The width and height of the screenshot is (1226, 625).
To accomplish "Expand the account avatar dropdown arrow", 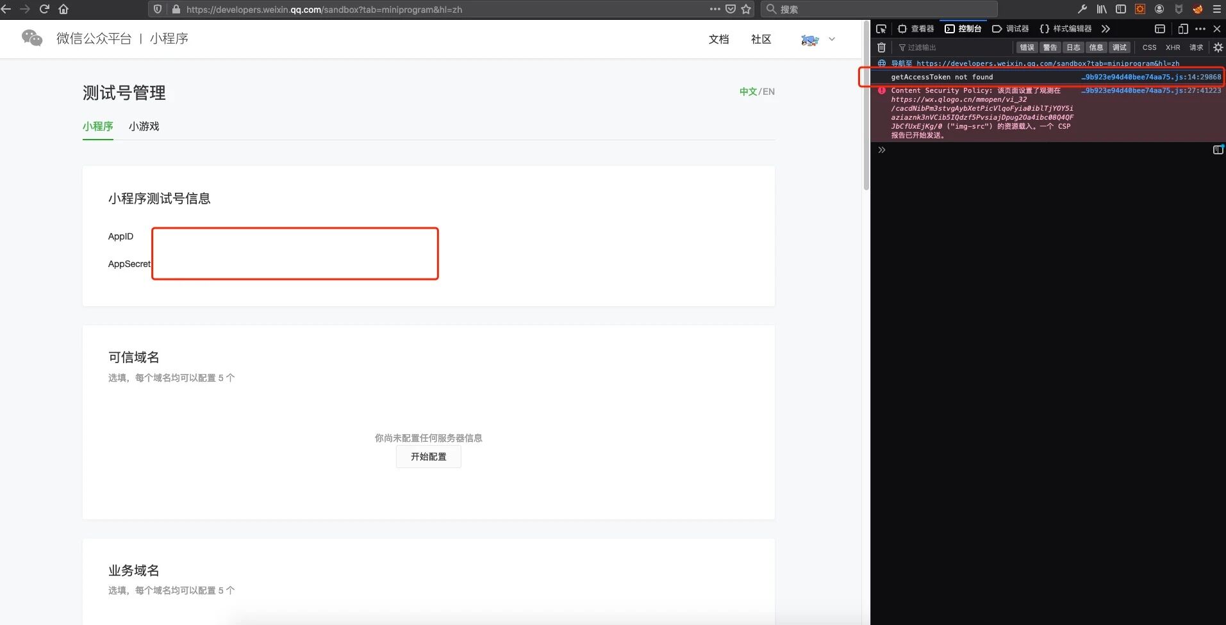I will (832, 39).
